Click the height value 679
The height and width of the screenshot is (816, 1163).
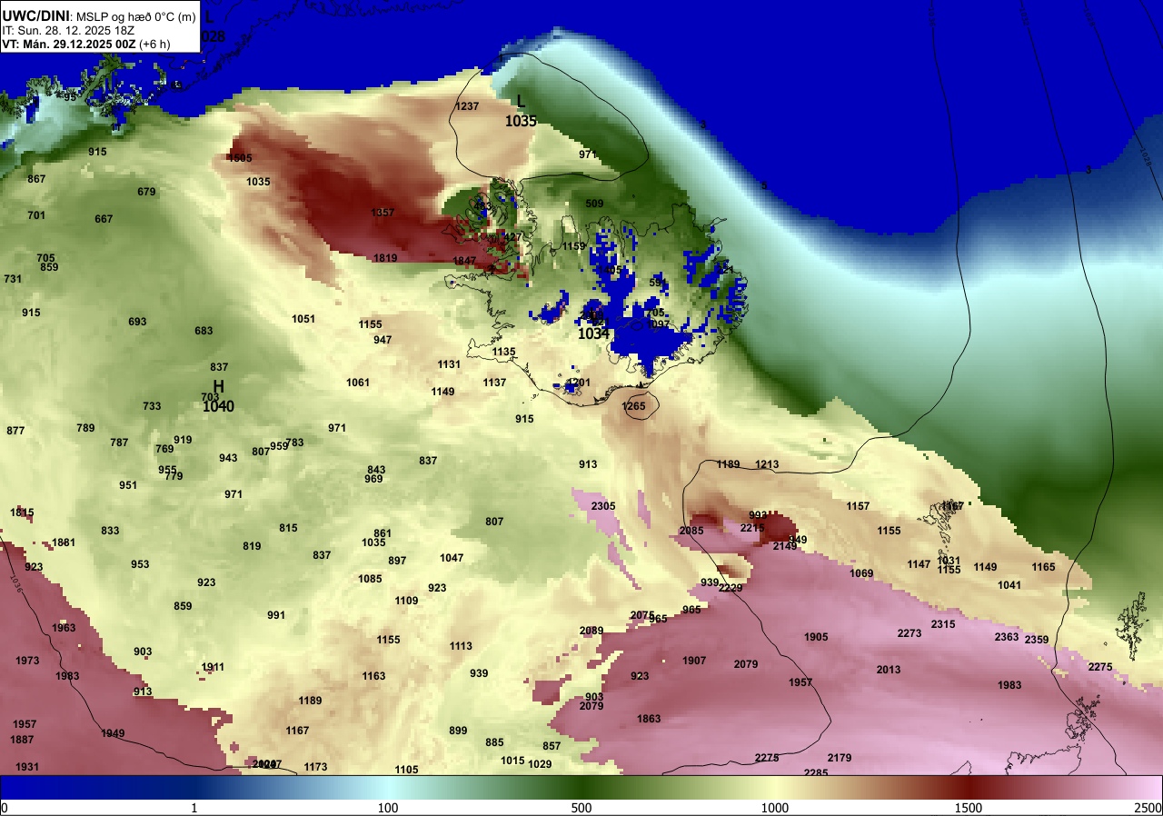coord(146,192)
